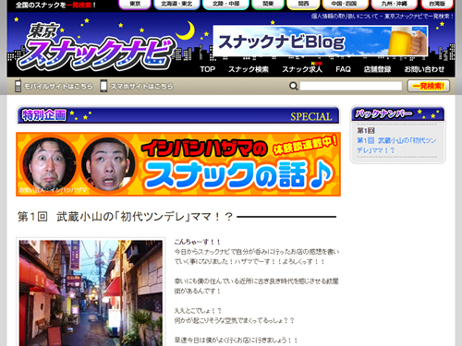Image resolution: width=462 pixels, height=346 pixels.
Task: Open the モバイルサイトはこちら link
Action: [x=58, y=87]
